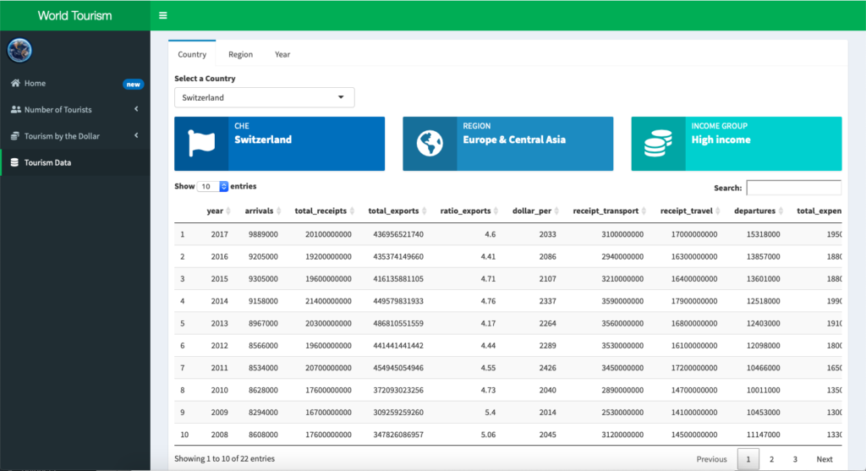Screen dimensions: 866x471
Task: Click the Tourism by the Dollar coins icon
Action: click(x=15, y=136)
